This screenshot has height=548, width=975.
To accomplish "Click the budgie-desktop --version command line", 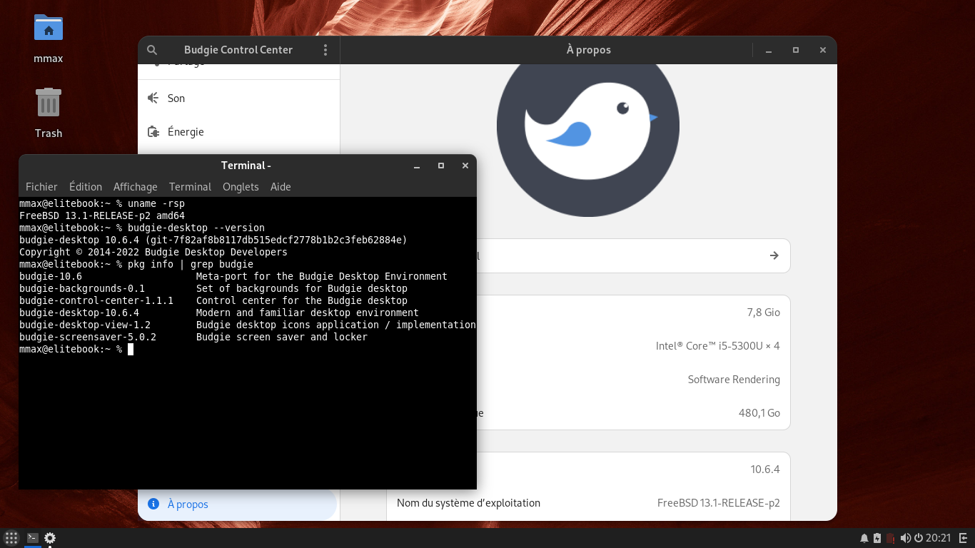I will [x=142, y=228].
